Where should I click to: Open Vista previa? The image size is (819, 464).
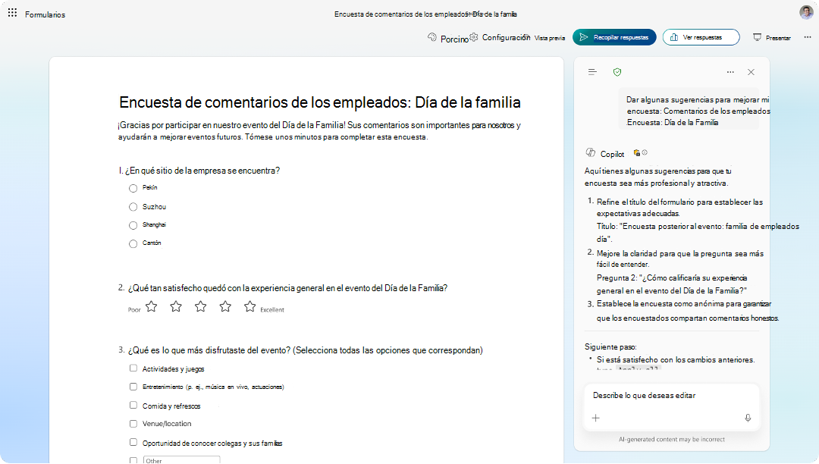[550, 38]
